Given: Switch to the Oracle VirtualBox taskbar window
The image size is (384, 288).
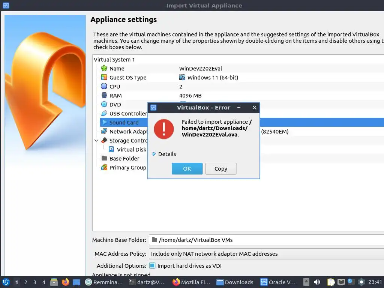Looking at the screenshot, I should click(279, 282).
